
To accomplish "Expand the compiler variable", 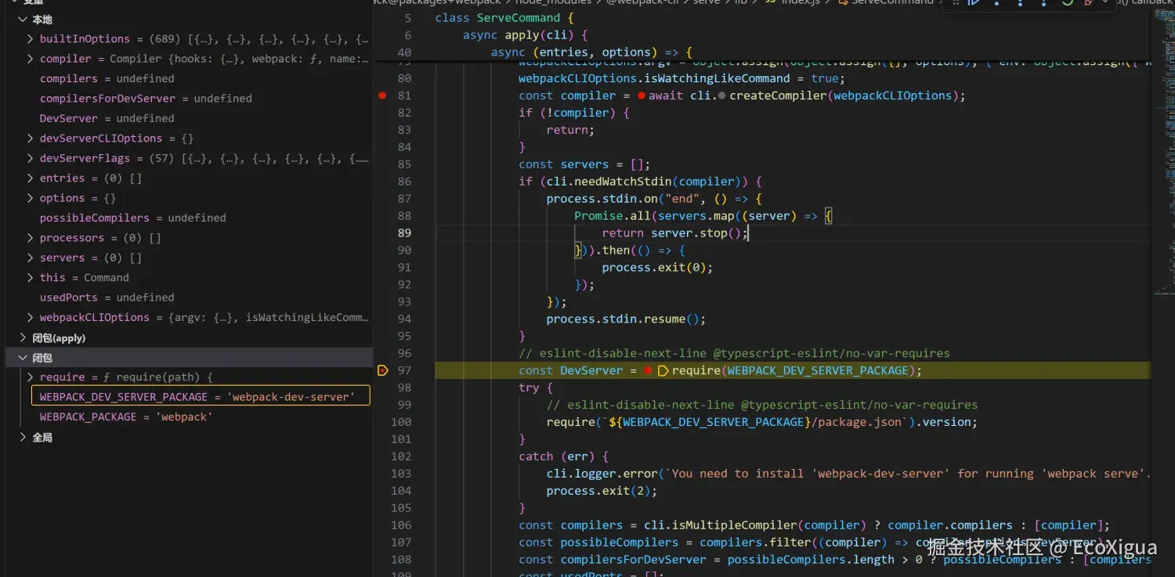I will click(30, 59).
